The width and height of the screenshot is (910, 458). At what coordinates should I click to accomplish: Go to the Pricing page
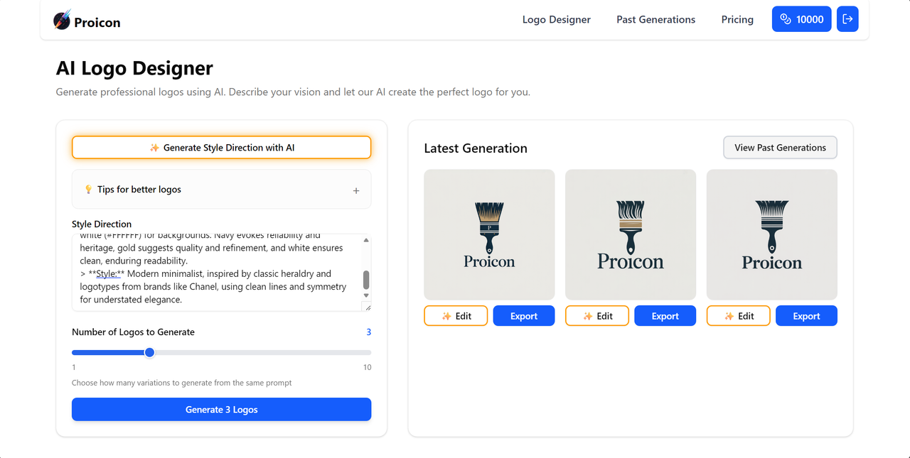click(737, 19)
